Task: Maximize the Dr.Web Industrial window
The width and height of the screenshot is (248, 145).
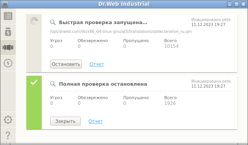Action: point(237,4)
